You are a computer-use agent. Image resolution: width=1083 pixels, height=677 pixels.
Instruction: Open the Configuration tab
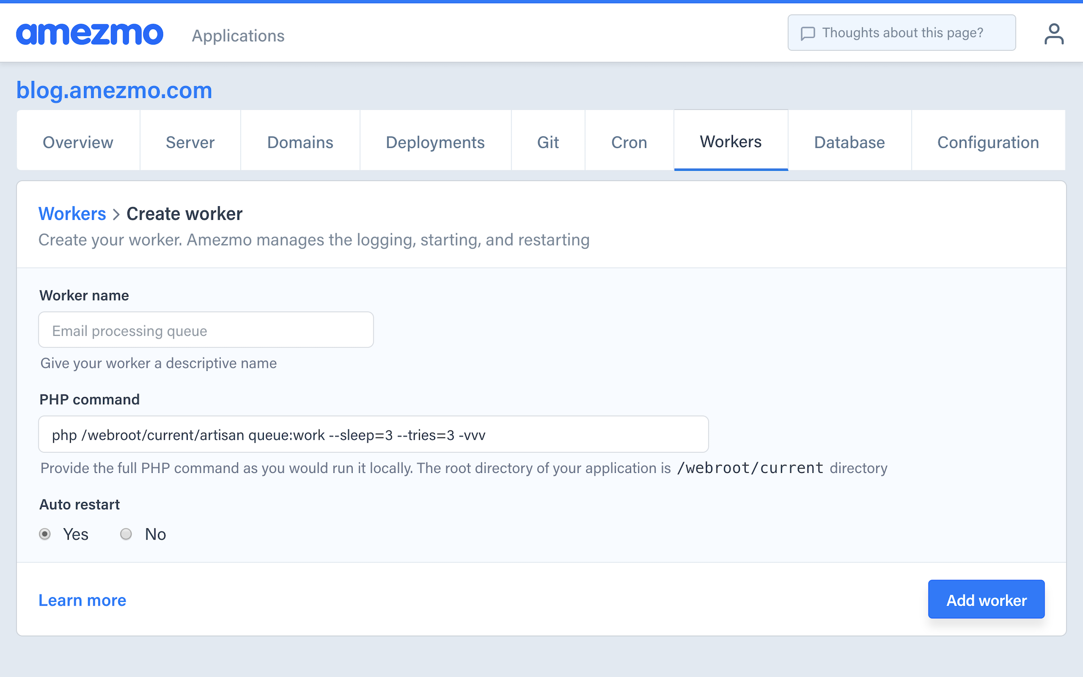(x=988, y=142)
